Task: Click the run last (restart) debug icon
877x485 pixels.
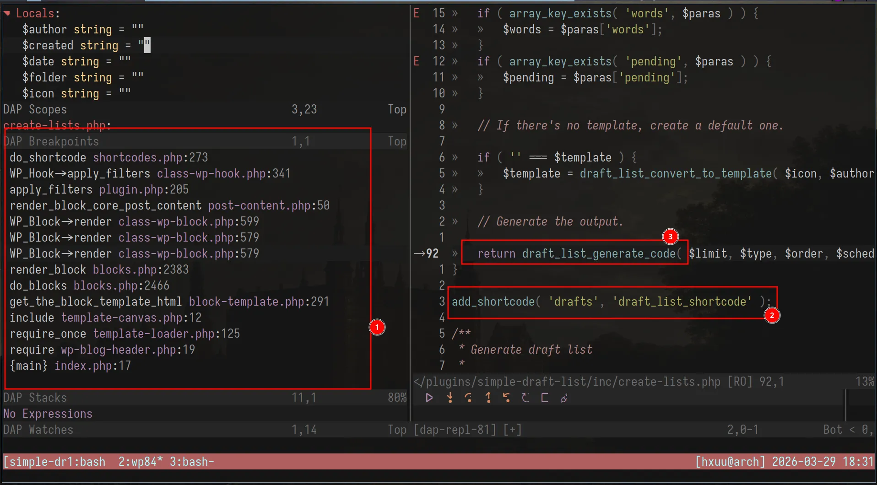Action: click(x=525, y=398)
